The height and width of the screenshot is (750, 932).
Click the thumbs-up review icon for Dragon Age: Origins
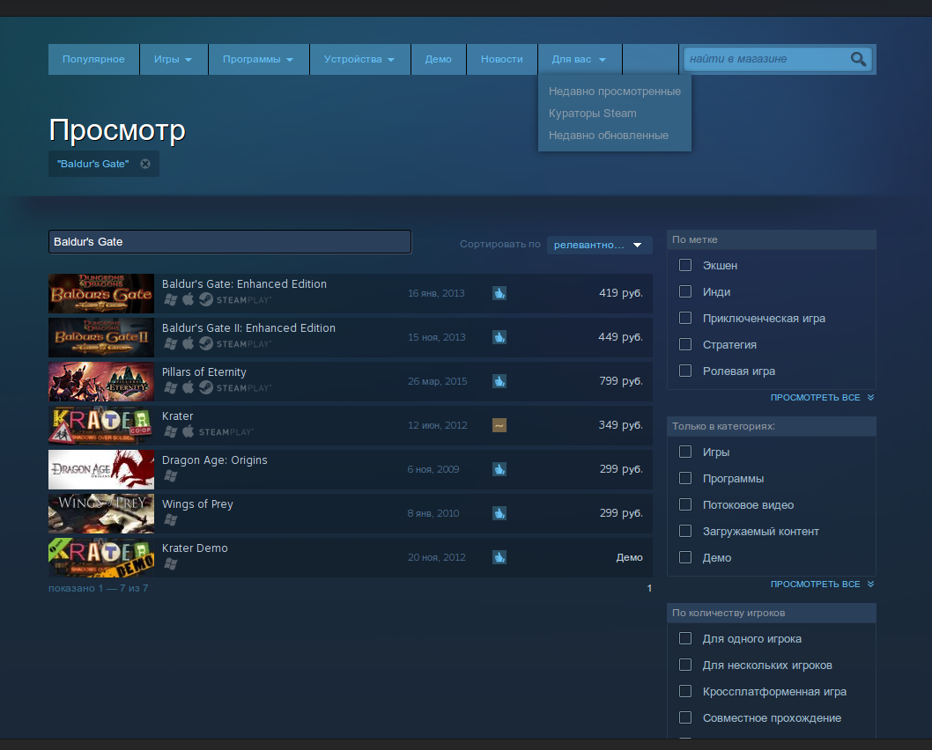tap(499, 469)
